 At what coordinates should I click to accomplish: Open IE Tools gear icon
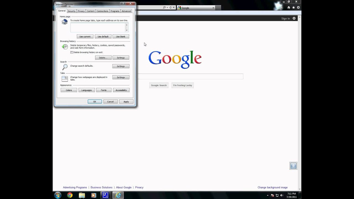click(298, 7)
